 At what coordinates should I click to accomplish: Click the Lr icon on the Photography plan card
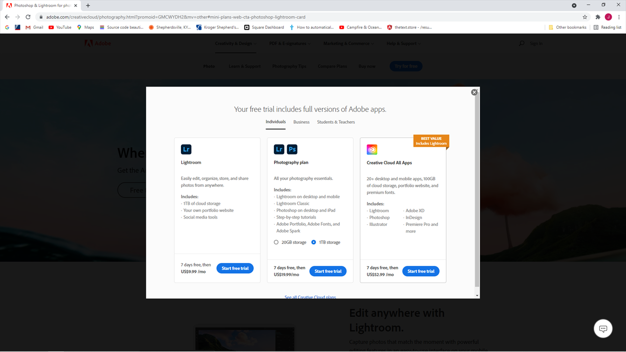point(279,149)
